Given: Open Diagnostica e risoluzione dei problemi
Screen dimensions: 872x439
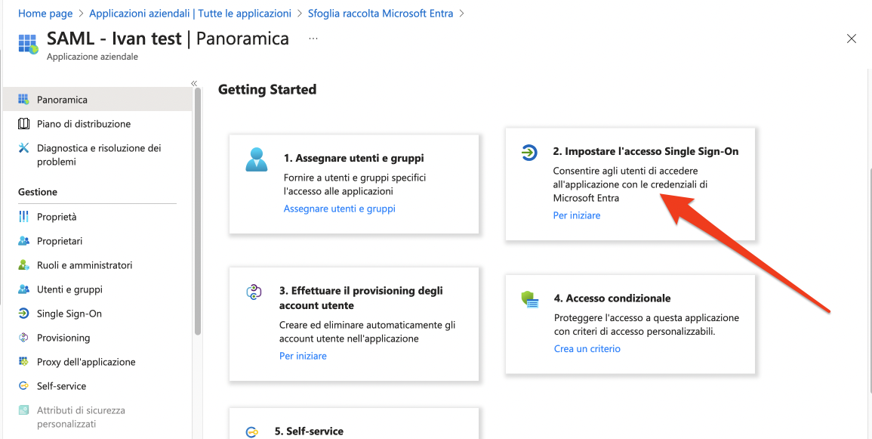Looking at the screenshot, I should coord(97,155).
